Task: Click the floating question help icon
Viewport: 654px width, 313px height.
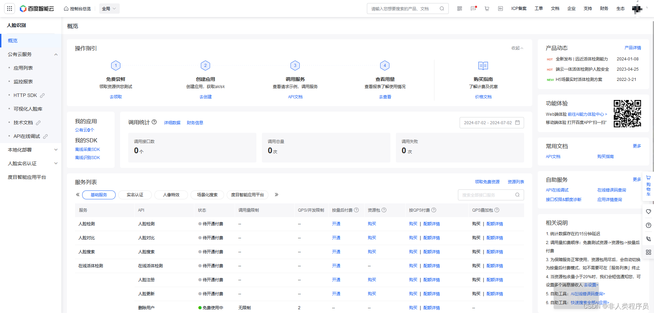Action: [648, 225]
